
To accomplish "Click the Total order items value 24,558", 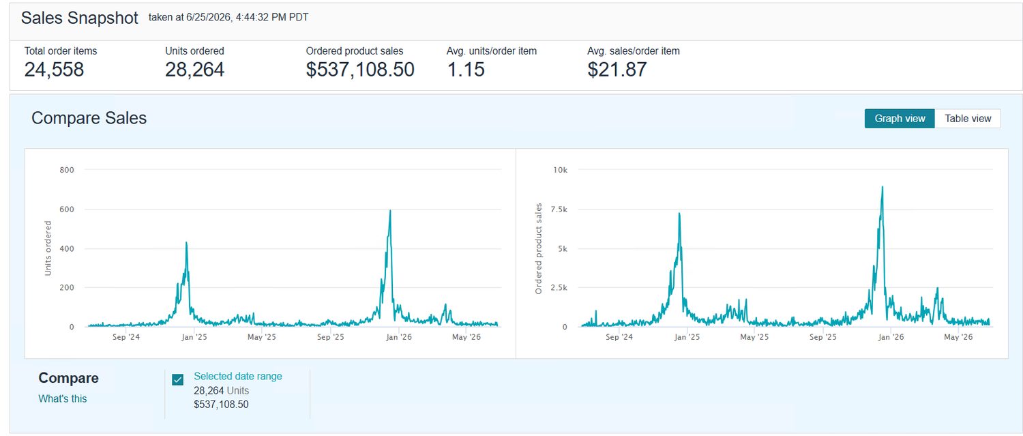I will [55, 70].
